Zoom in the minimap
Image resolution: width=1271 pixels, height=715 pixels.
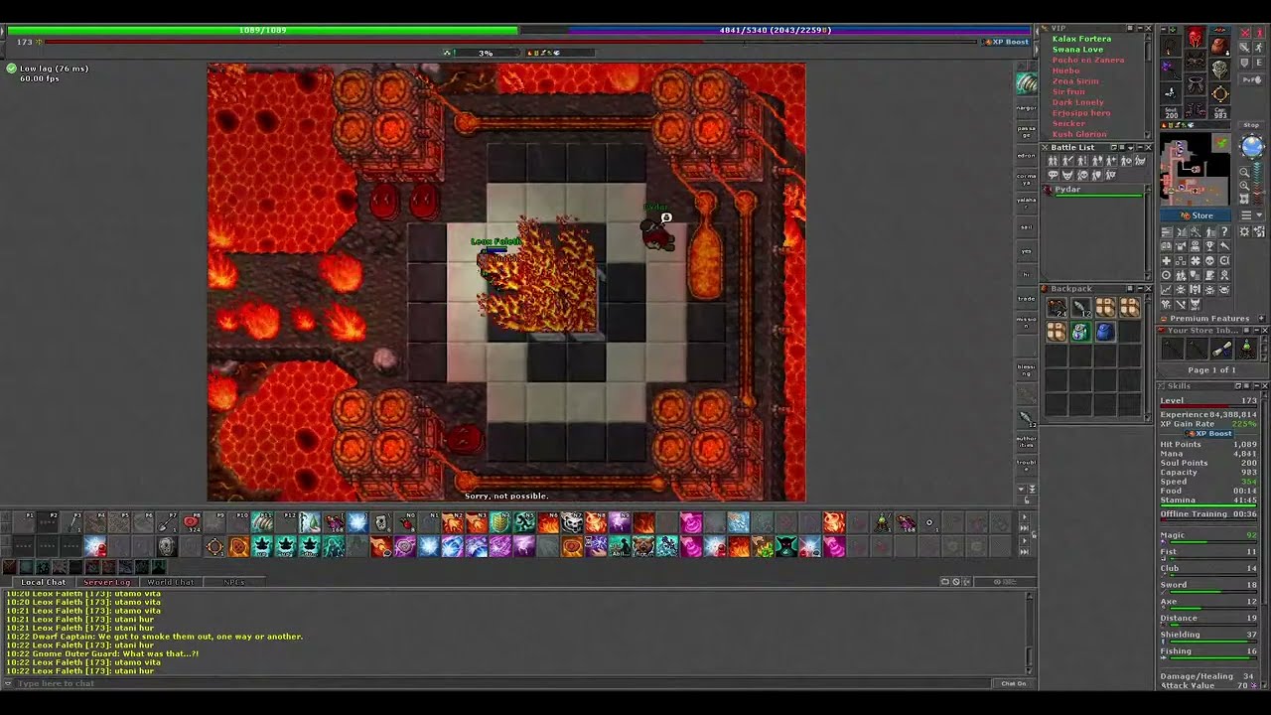coord(1244,186)
